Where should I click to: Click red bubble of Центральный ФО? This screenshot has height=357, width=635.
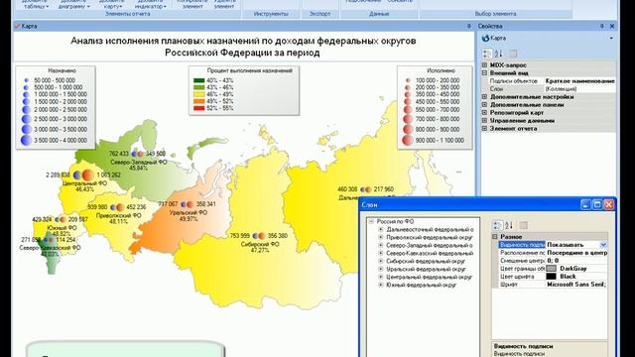click(x=88, y=176)
